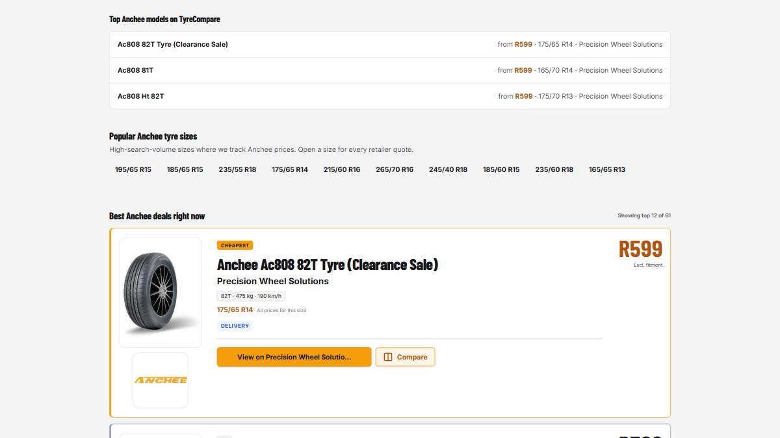
Task: Select the 175/65 R14 popular size link
Action: [290, 169]
